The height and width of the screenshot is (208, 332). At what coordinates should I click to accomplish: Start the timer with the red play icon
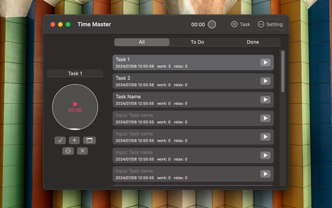pyautogui.click(x=75, y=104)
